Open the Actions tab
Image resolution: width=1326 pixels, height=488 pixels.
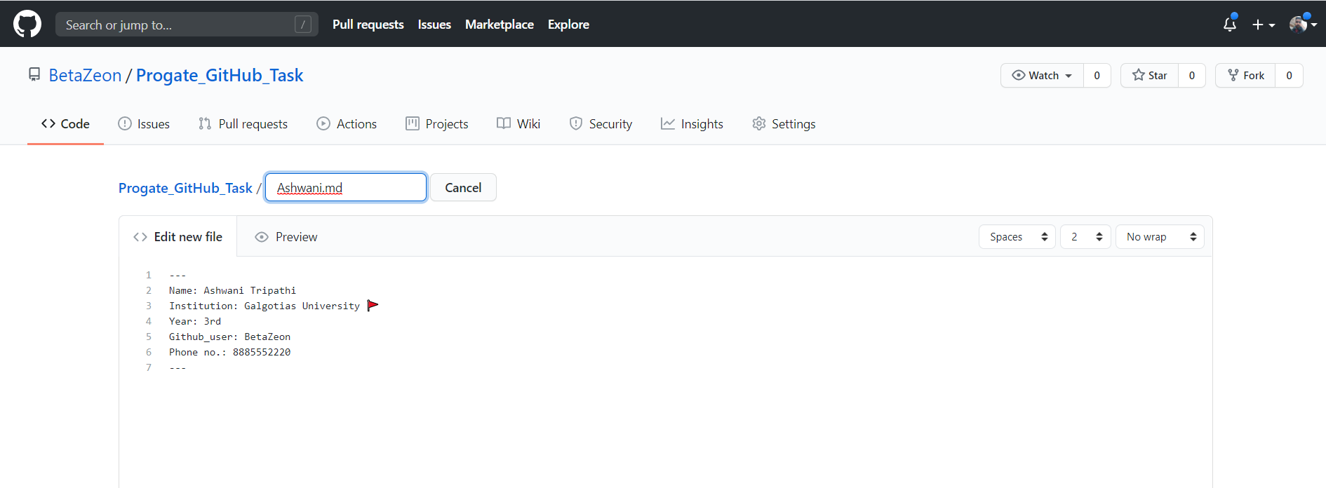(x=347, y=123)
